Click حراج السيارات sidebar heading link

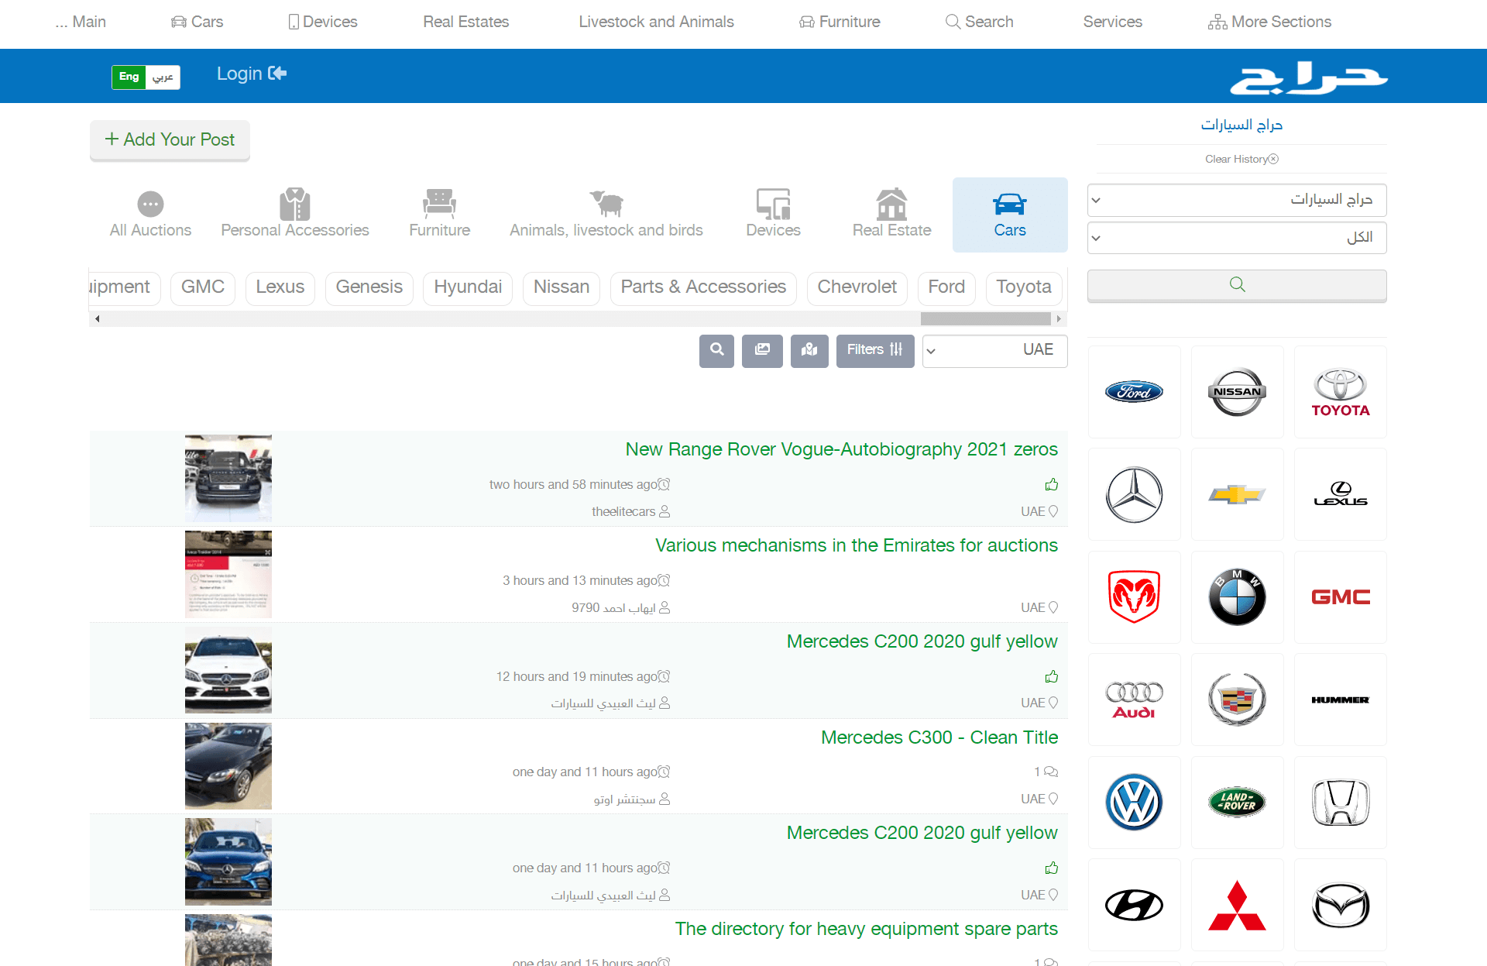tap(1241, 125)
